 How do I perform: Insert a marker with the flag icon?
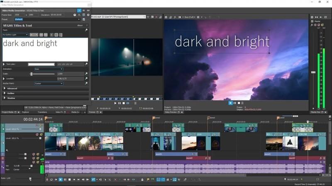(148, 179)
